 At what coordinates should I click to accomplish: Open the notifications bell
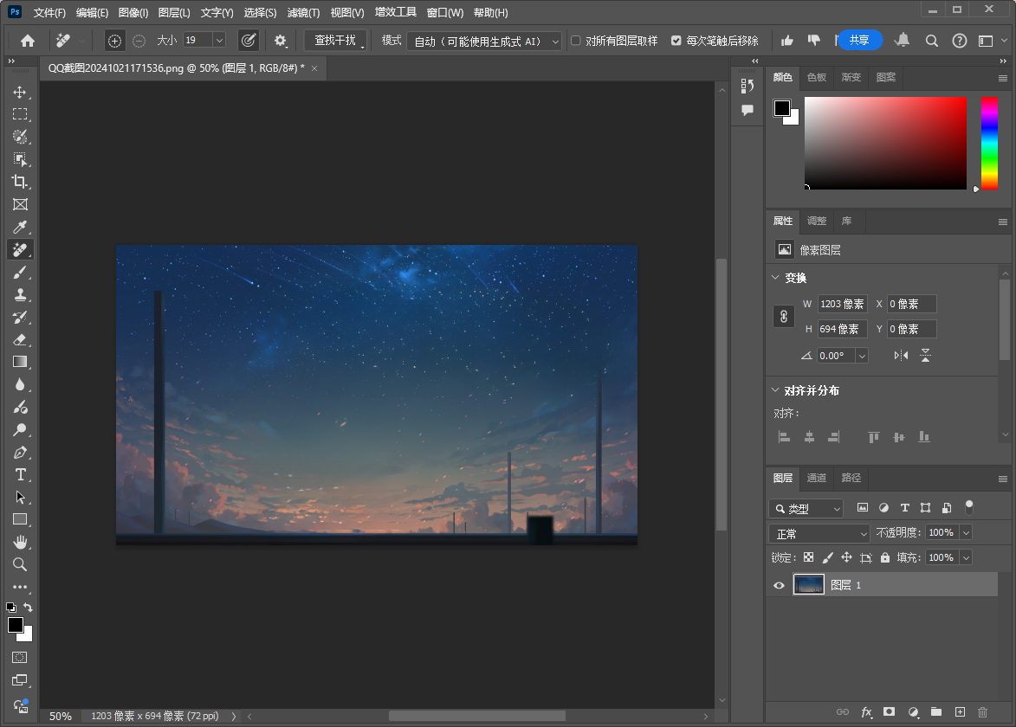pos(902,40)
